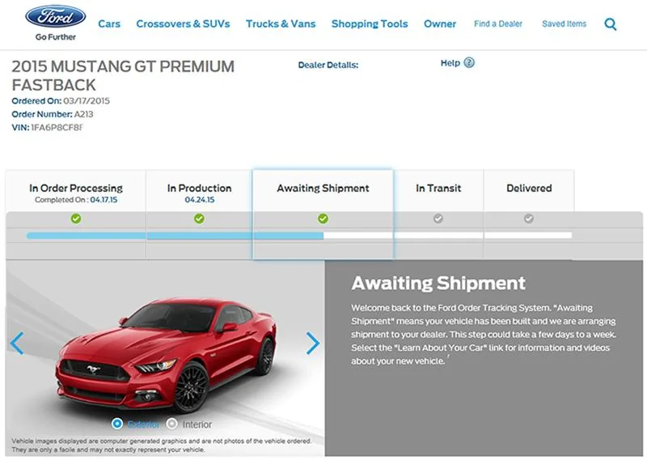The image size is (647, 460).
Task: Open the Shopping Tools menu
Action: [370, 24]
